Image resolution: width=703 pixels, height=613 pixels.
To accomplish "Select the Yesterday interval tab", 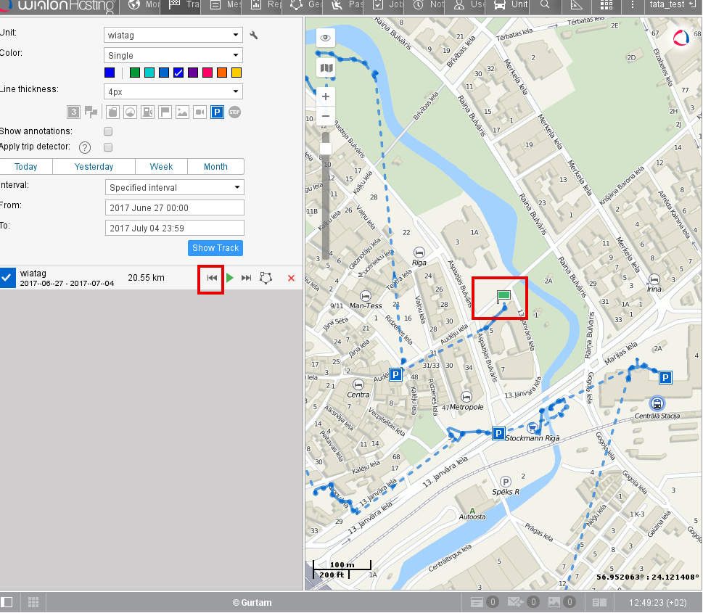I will pyautogui.click(x=94, y=167).
